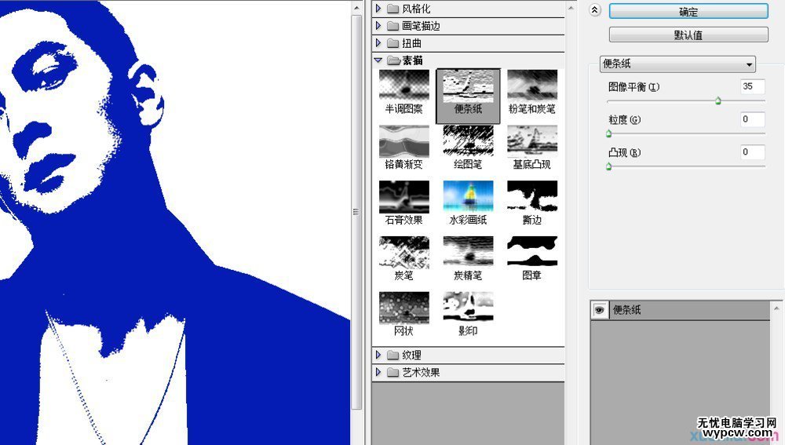785x445 pixels.
Task: Click the 粒度 value field
Action: point(753,119)
